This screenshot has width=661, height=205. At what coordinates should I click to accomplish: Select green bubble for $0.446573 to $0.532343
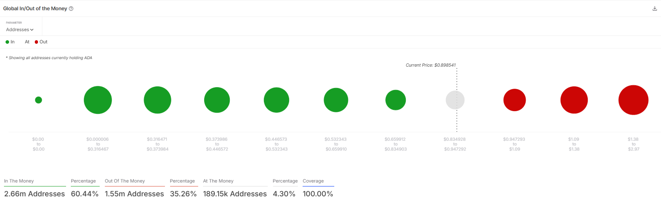click(277, 100)
